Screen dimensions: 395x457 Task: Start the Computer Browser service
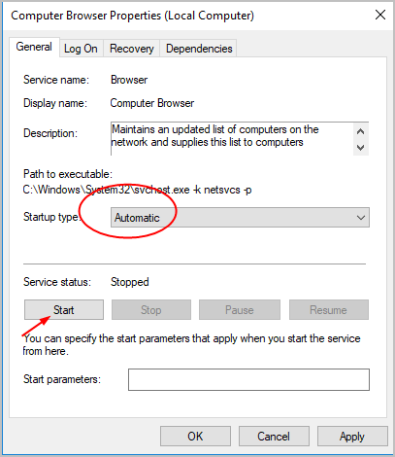(x=64, y=310)
